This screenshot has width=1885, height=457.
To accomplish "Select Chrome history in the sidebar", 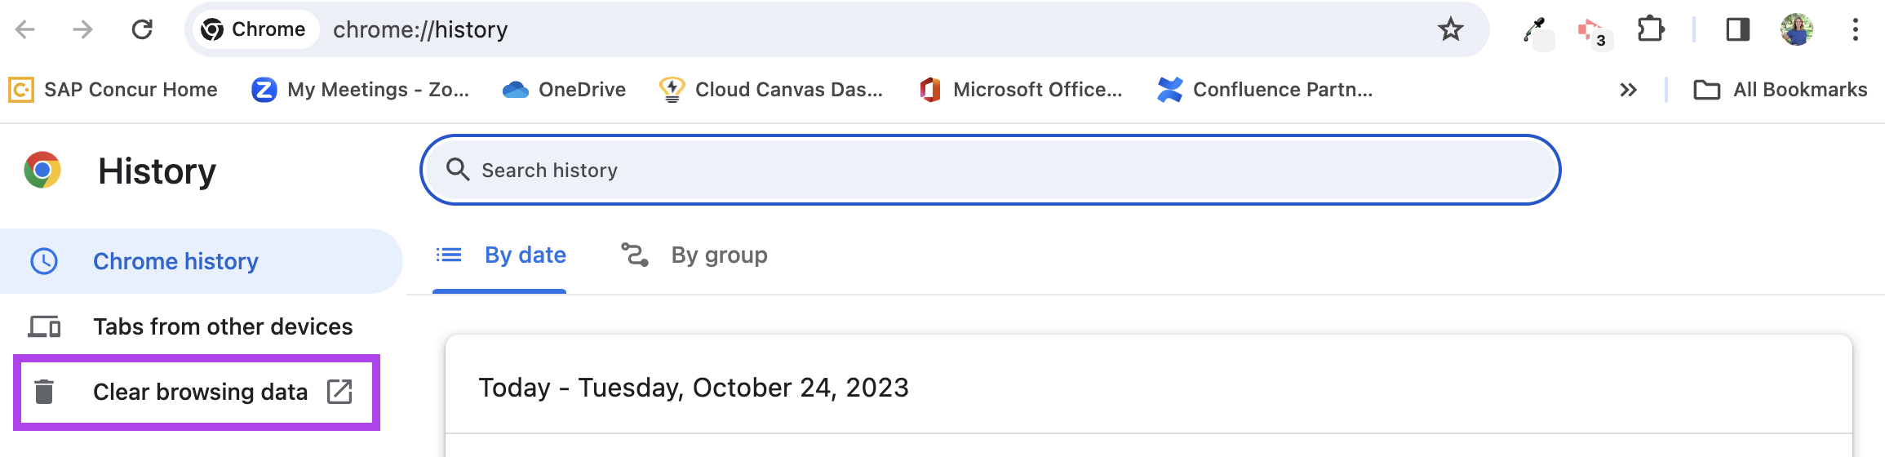I will click(201, 261).
